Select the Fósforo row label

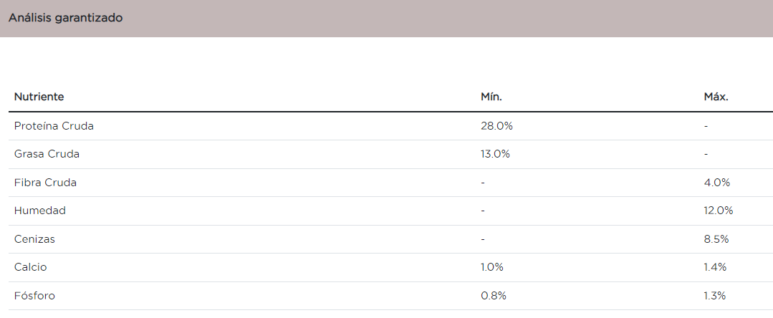click(x=34, y=296)
